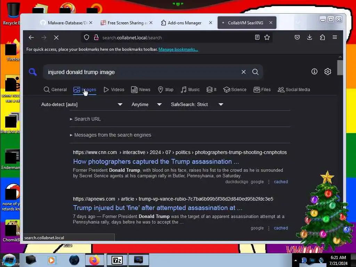Open the AP News Trump injured result
The height and width of the screenshot is (267, 356).
pyautogui.click(x=157, y=208)
